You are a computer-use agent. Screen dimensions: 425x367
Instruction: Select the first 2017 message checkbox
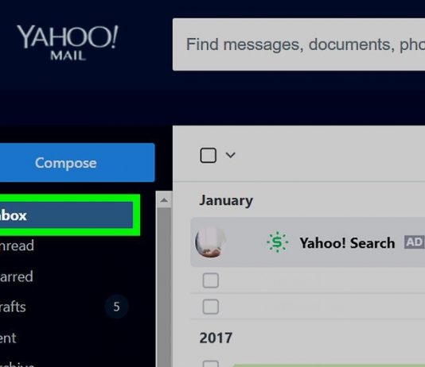pos(211,364)
